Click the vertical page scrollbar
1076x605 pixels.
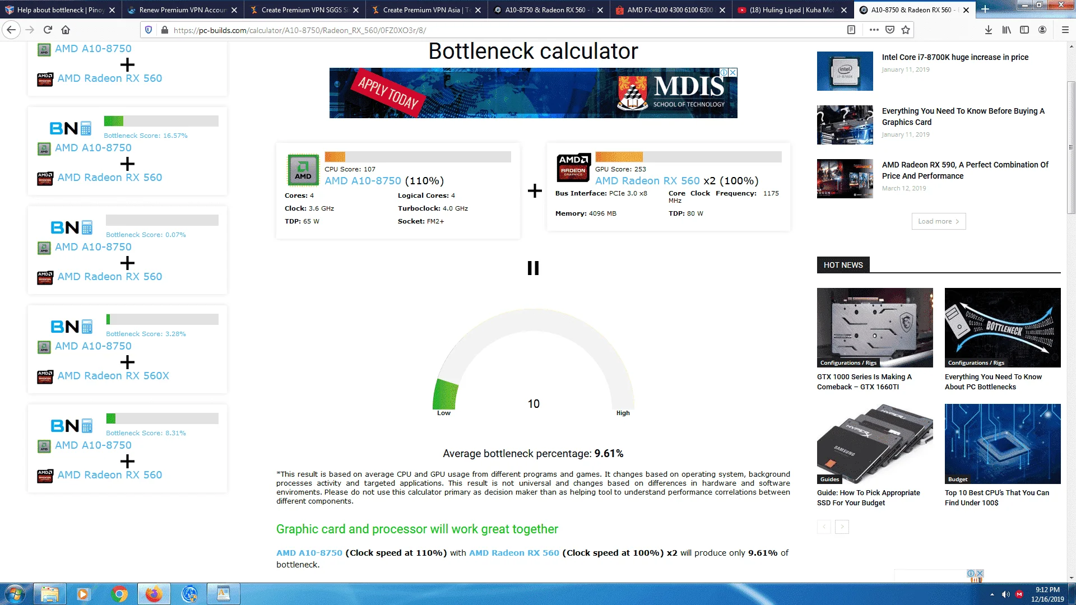click(x=1071, y=147)
